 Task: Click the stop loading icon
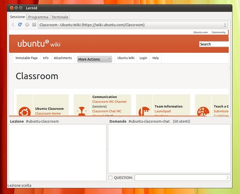[x=27, y=25]
